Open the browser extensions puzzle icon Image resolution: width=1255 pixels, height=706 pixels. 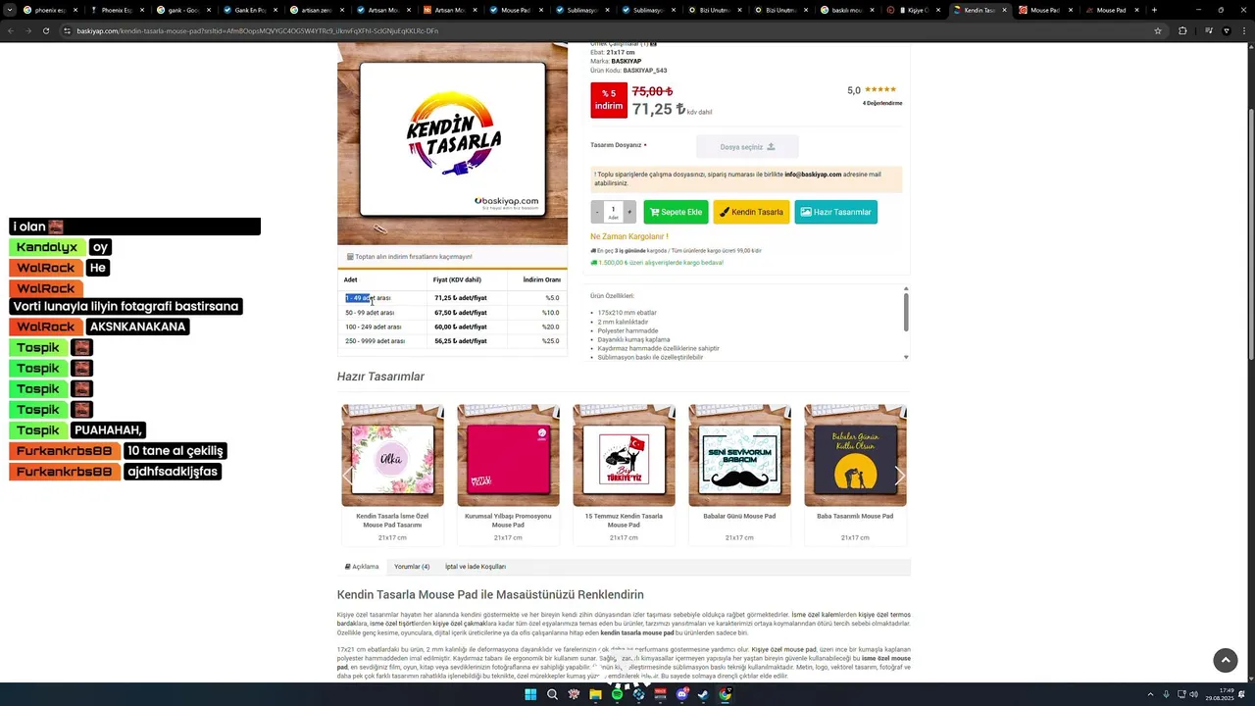(1182, 30)
